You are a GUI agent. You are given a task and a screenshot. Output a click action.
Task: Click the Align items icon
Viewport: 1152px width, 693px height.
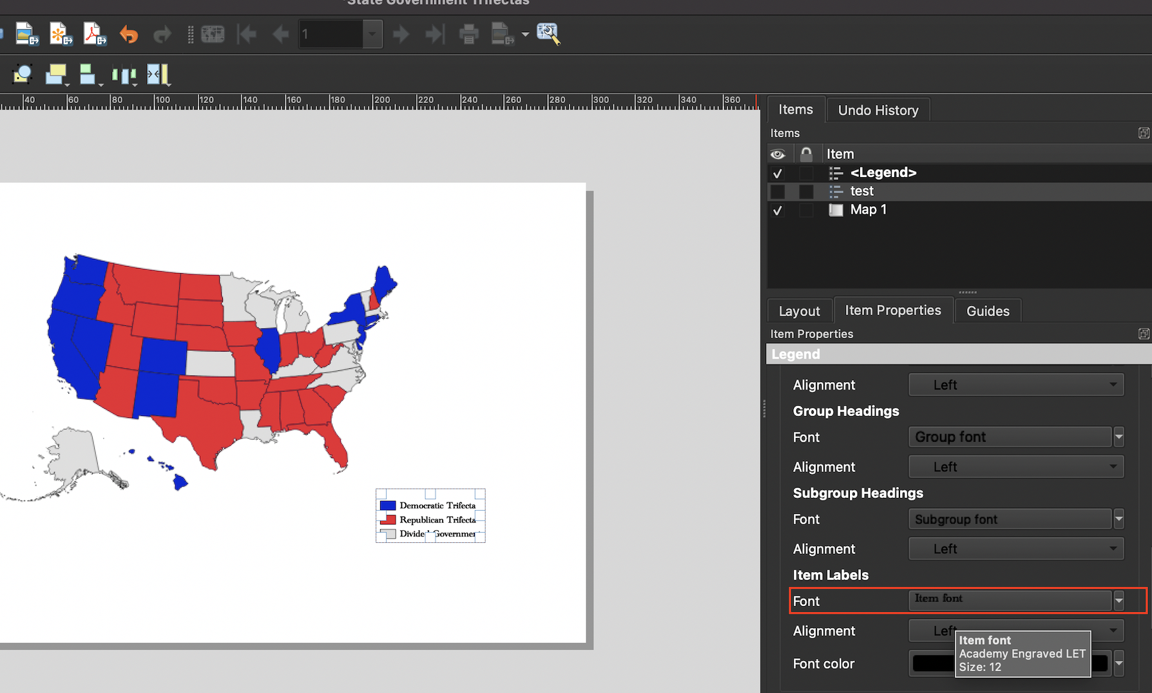(x=89, y=75)
